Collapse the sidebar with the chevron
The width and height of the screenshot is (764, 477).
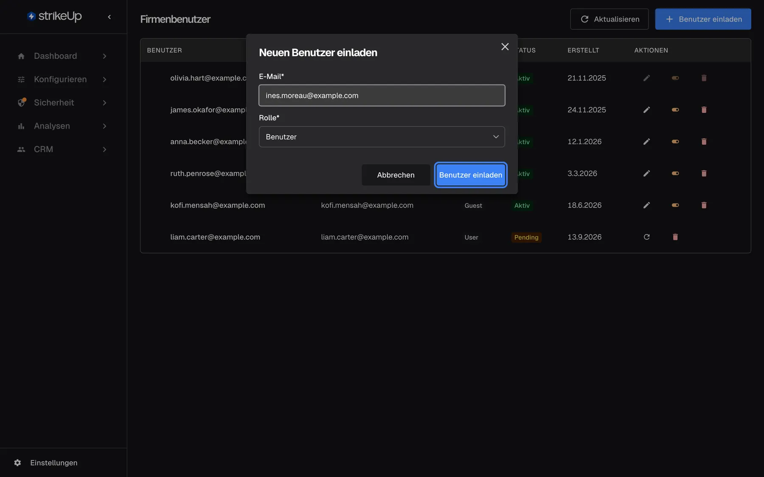click(x=110, y=17)
